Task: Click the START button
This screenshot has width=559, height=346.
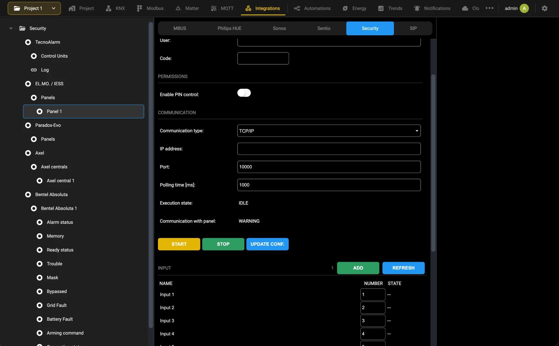Action: pos(179,244)
